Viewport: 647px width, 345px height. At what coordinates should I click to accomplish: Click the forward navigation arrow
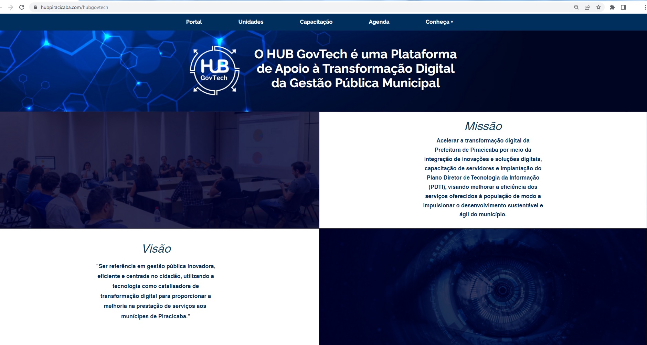pos(11,7)
